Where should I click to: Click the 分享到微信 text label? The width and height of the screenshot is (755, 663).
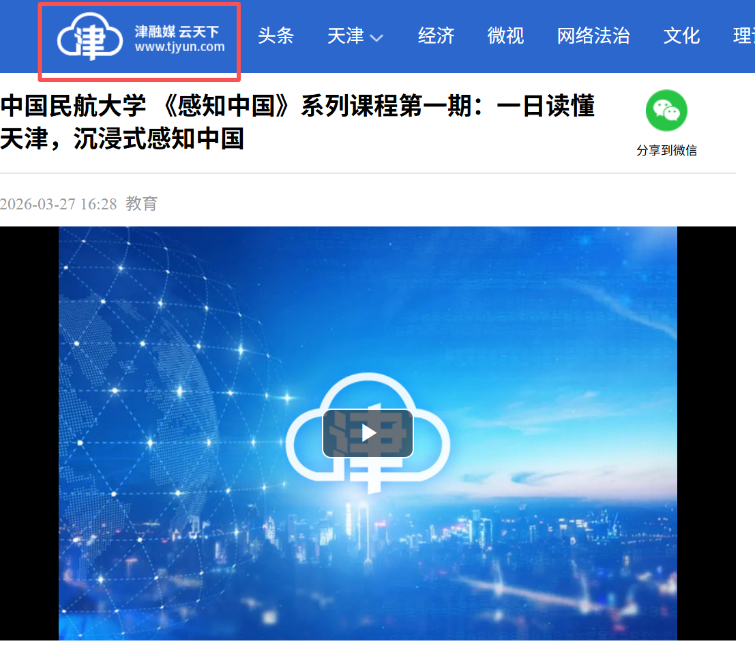[x=666, y=150]
